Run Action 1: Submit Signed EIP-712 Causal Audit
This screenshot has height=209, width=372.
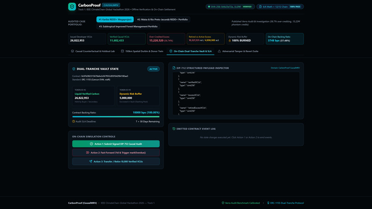116,144
